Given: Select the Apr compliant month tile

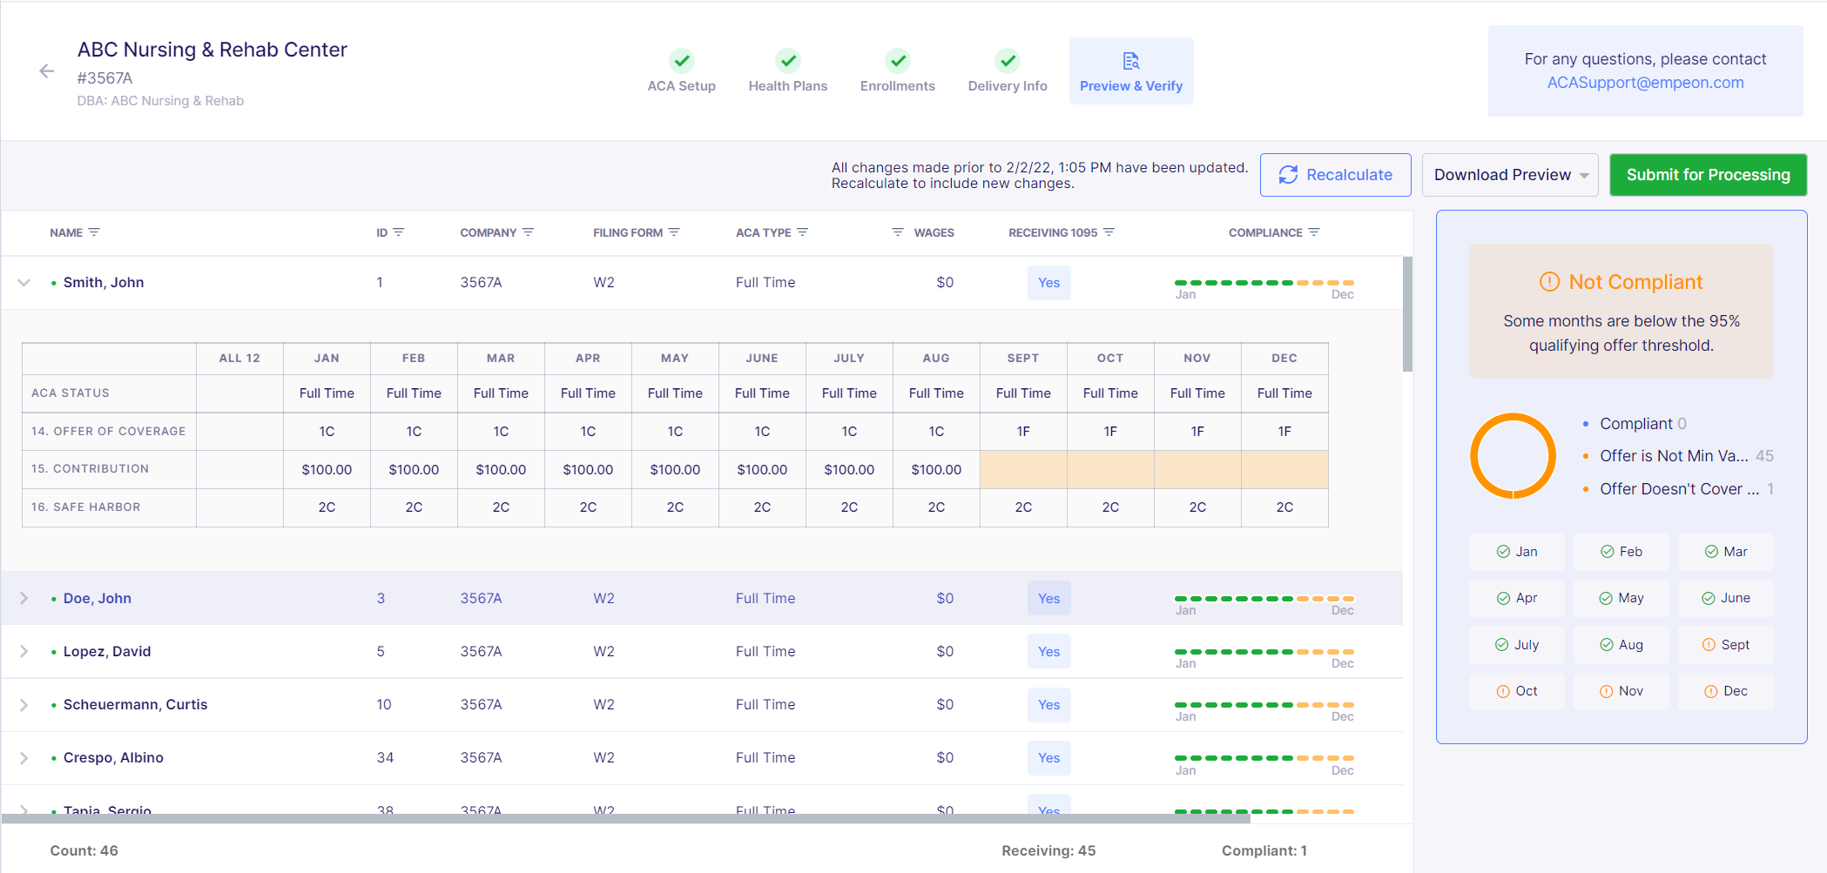Looking at the screenshot, I should click(x=1517, y=598).
